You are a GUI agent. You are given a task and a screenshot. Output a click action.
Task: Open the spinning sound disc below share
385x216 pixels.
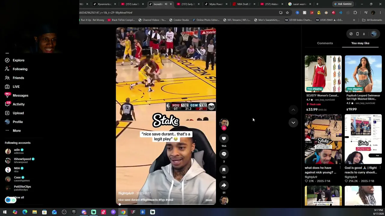click(224, 200)
